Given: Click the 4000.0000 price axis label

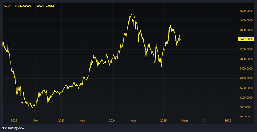Looking at the screenshot, I should (246, 30).
